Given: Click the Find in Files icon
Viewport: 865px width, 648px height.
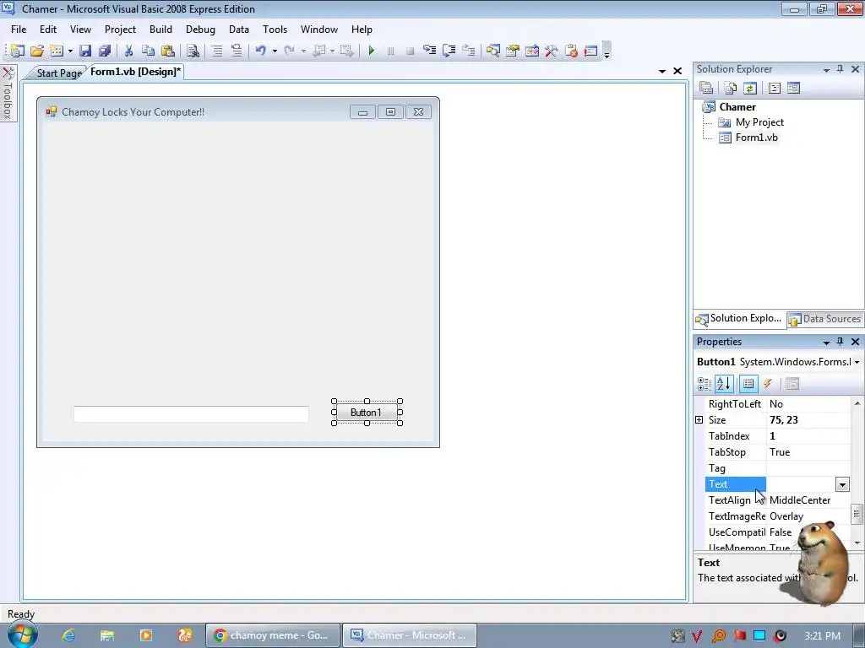Looking at the screenshot, I should click(x=193, y=51).
